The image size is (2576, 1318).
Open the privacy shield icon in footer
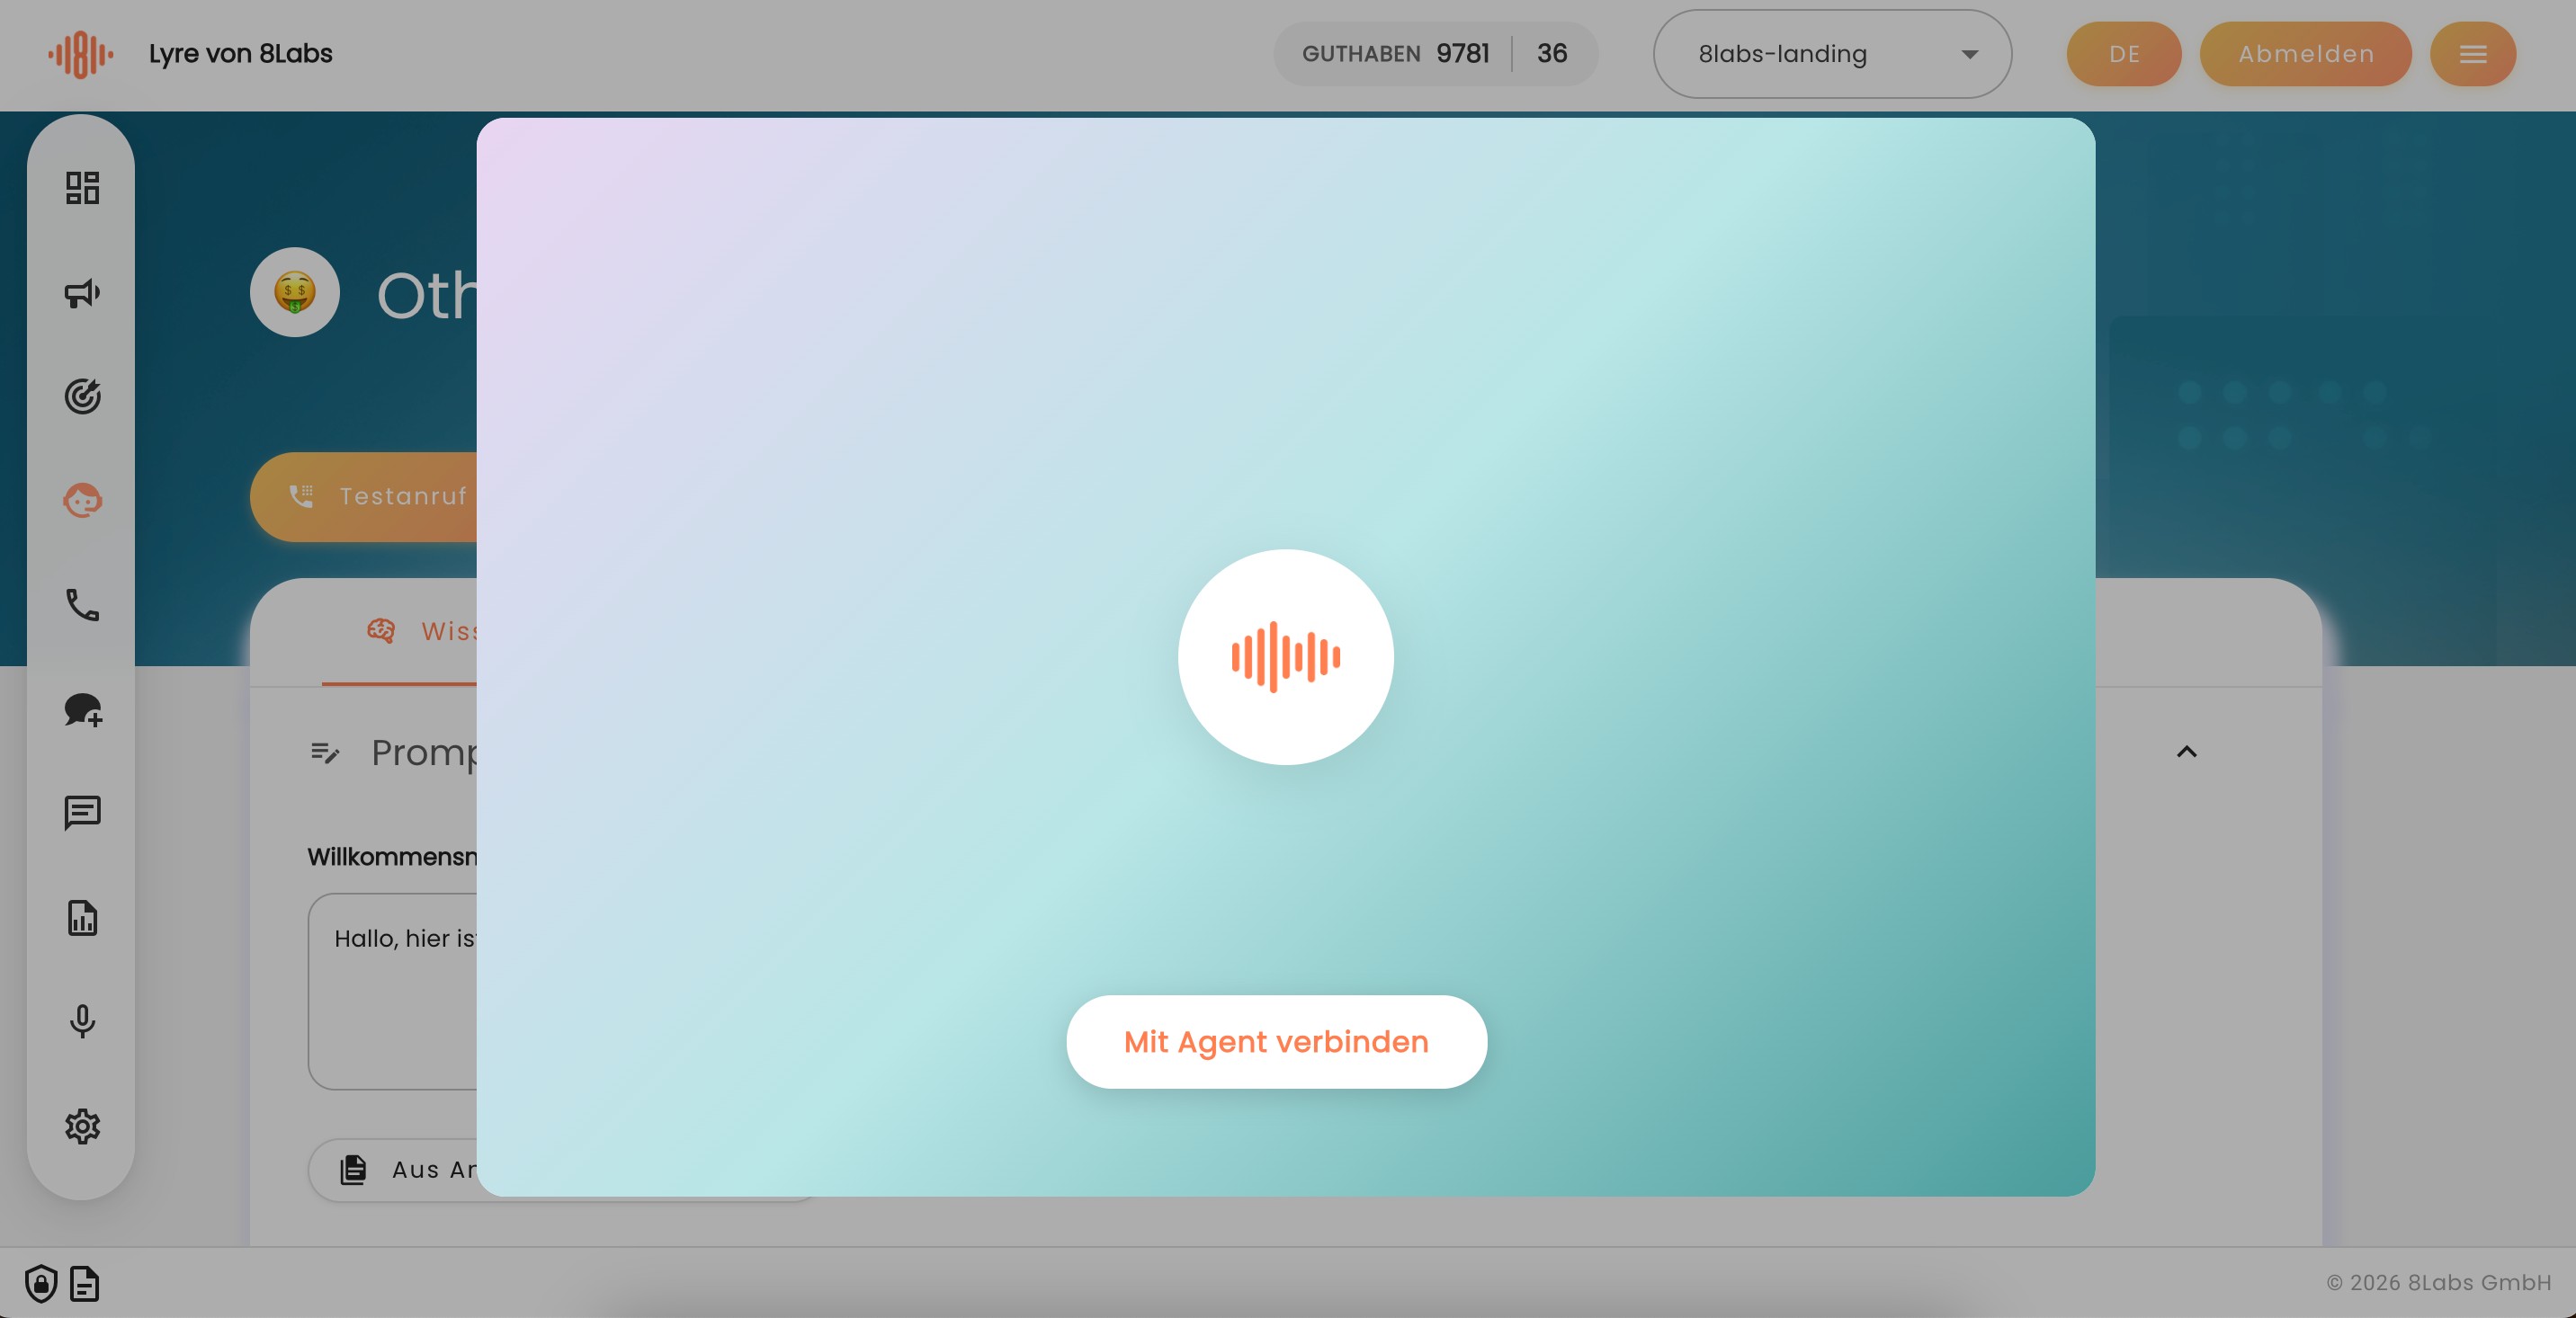click(41, 1283)
